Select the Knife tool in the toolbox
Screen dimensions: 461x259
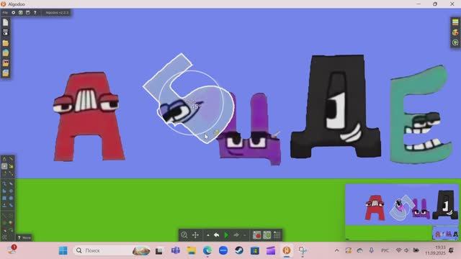tap(11, 159)
